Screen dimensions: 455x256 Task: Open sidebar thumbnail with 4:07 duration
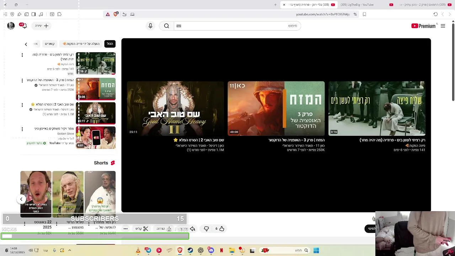click(96, 137)
